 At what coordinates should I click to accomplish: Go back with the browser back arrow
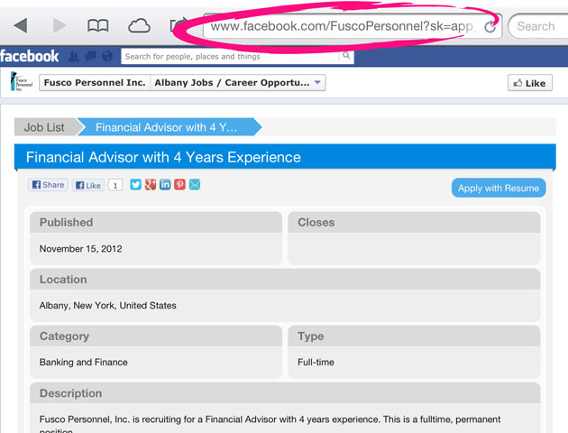(x=20, y=26)
